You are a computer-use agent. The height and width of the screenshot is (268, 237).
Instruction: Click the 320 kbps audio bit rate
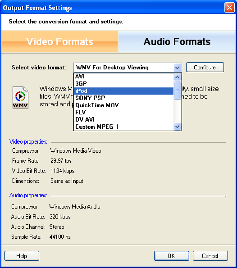[x=60, y=217]
